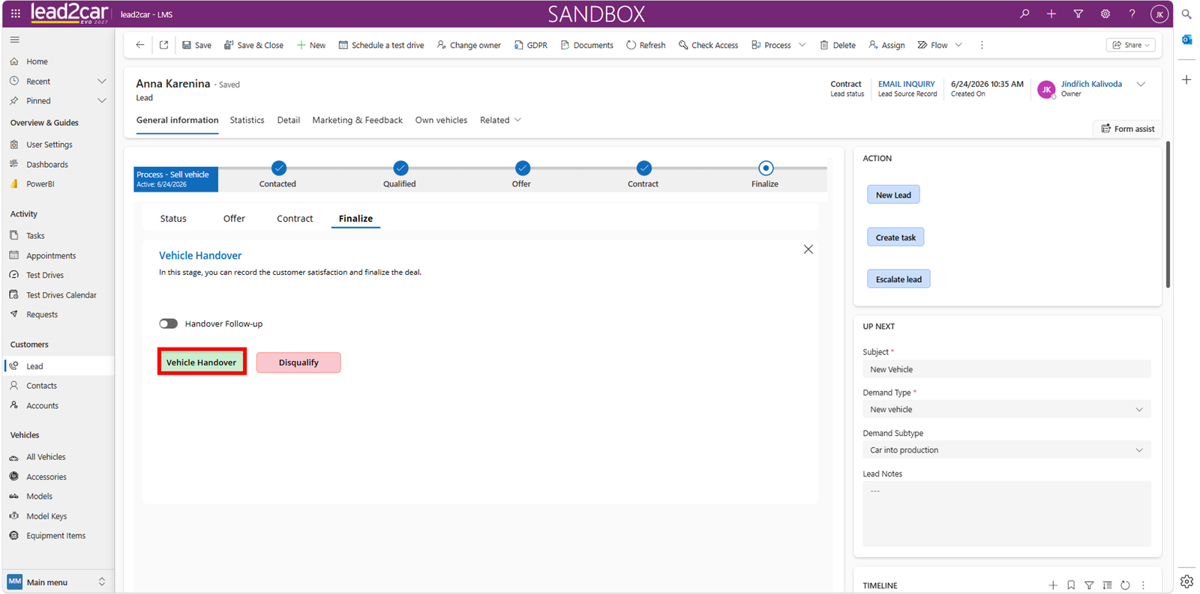This screenshot has height=594, width=1200.
Task: Refresh the timeline icon
Action: (x=1125, y=585)
